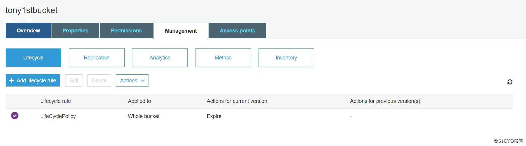The width and height of the screenshot is (526, 146).
Task: Click the Actions chevron arrow
Action: click(142, 81)
